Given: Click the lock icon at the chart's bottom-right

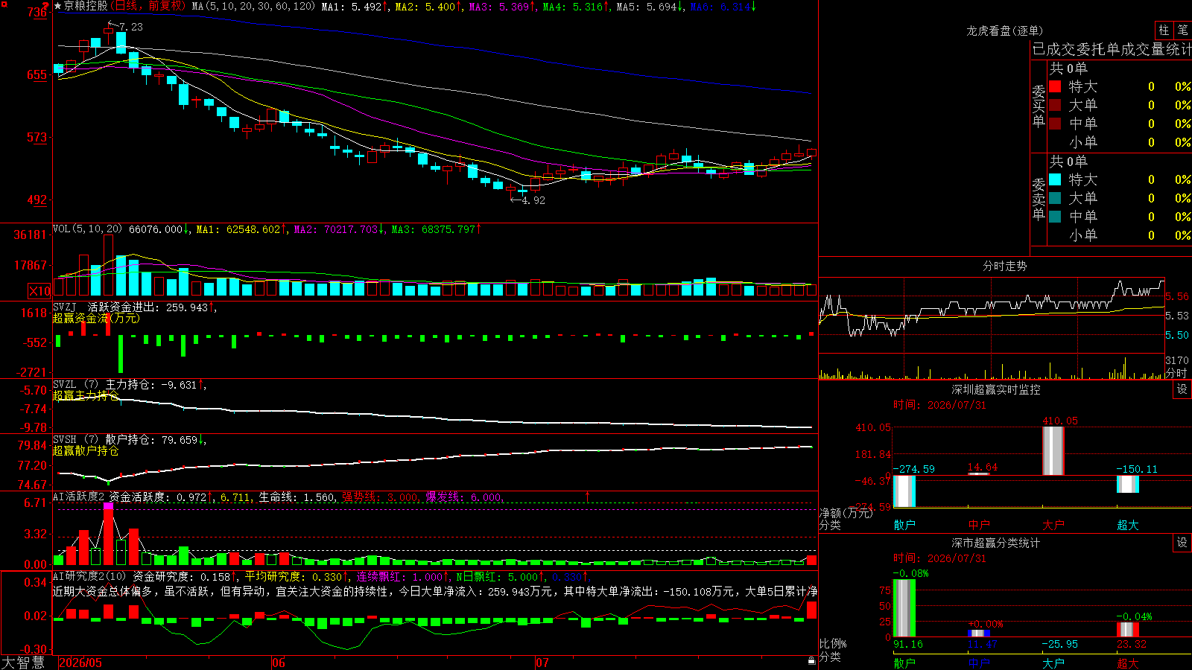Looking at the screenshot, I should click(x=812, y=660).
